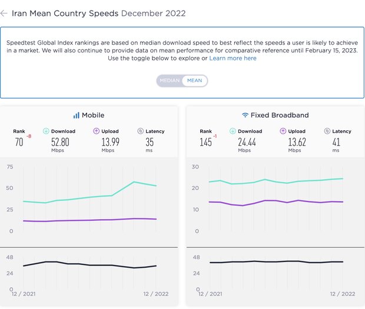Viewport: 365px width, 309px height.
Task: Click the Mobile Latency icon
Action: pos(140,131)
